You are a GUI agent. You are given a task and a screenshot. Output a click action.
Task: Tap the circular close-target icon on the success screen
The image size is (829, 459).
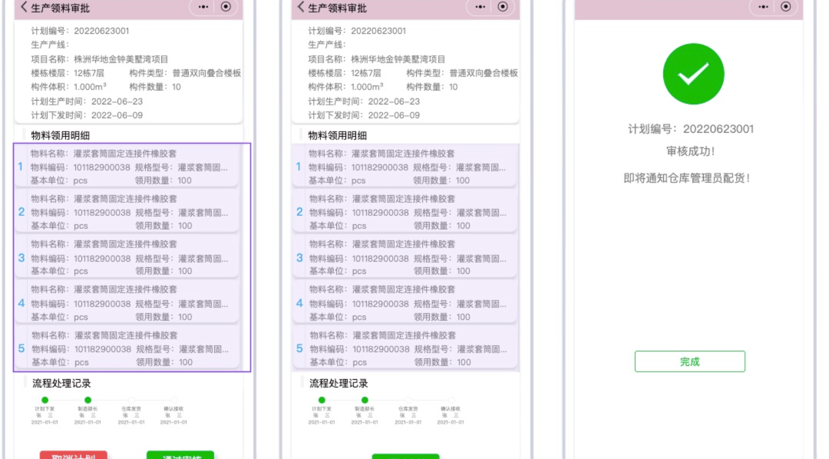786,7
